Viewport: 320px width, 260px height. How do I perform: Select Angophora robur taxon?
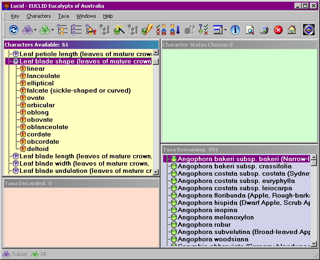[x=204, y=225]
